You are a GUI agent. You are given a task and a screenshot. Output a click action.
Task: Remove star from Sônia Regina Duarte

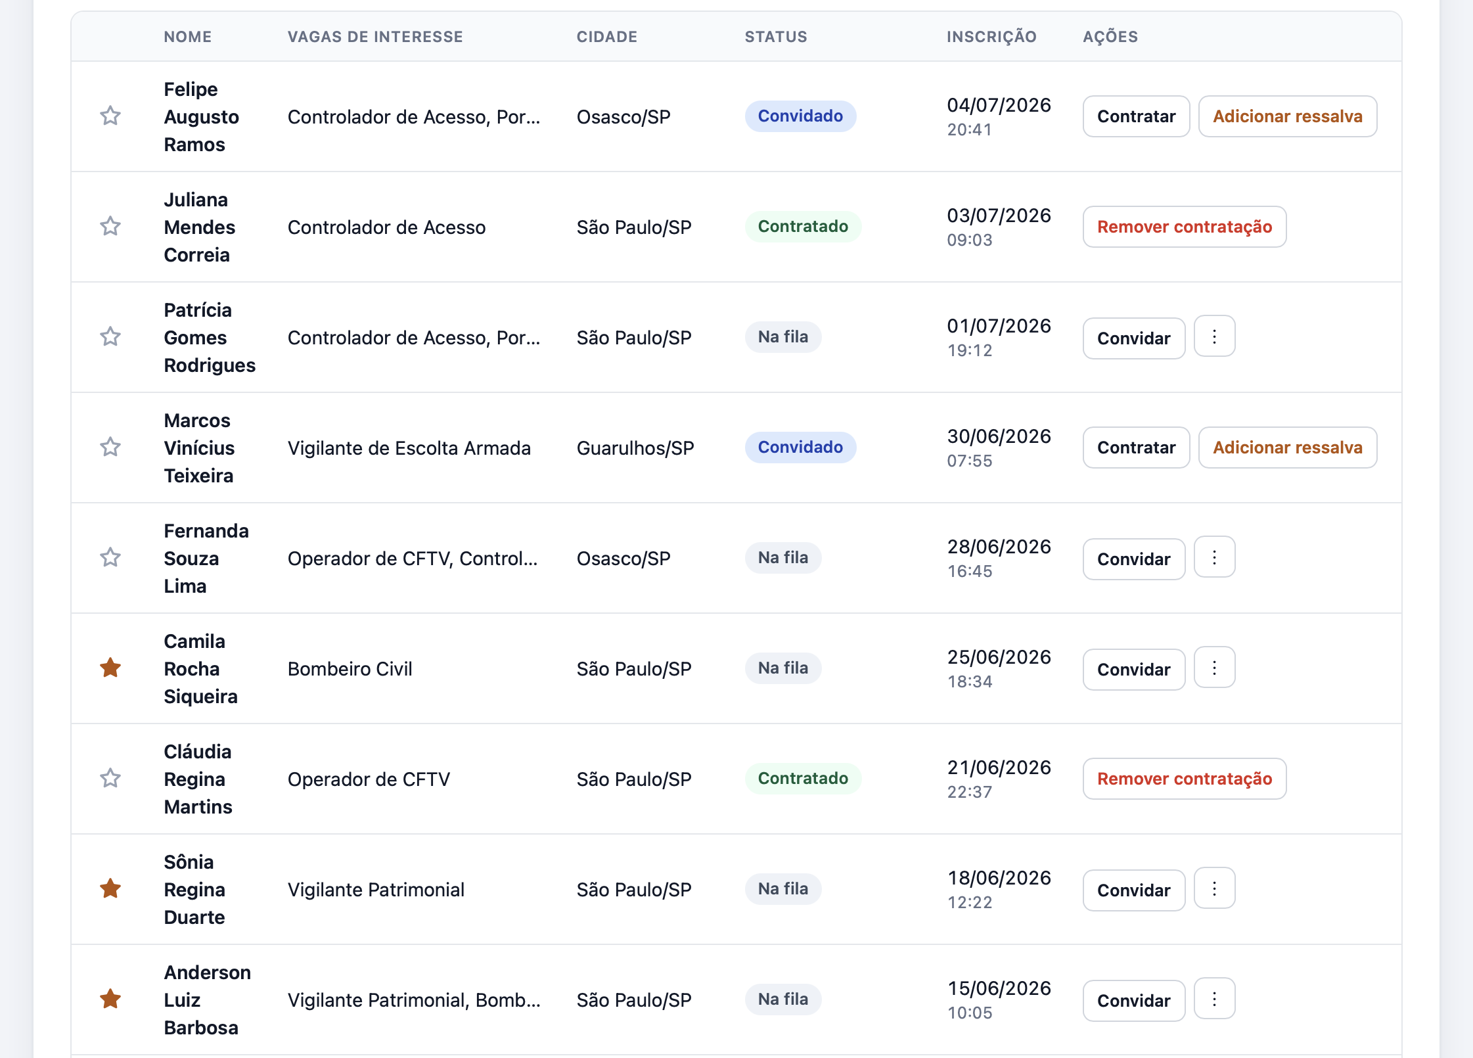[x=110, y=889]
